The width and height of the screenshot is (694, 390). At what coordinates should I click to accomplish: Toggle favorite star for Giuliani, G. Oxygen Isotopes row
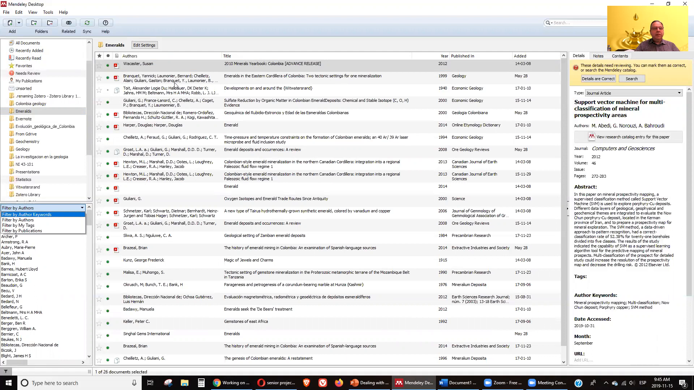point(99,201)
